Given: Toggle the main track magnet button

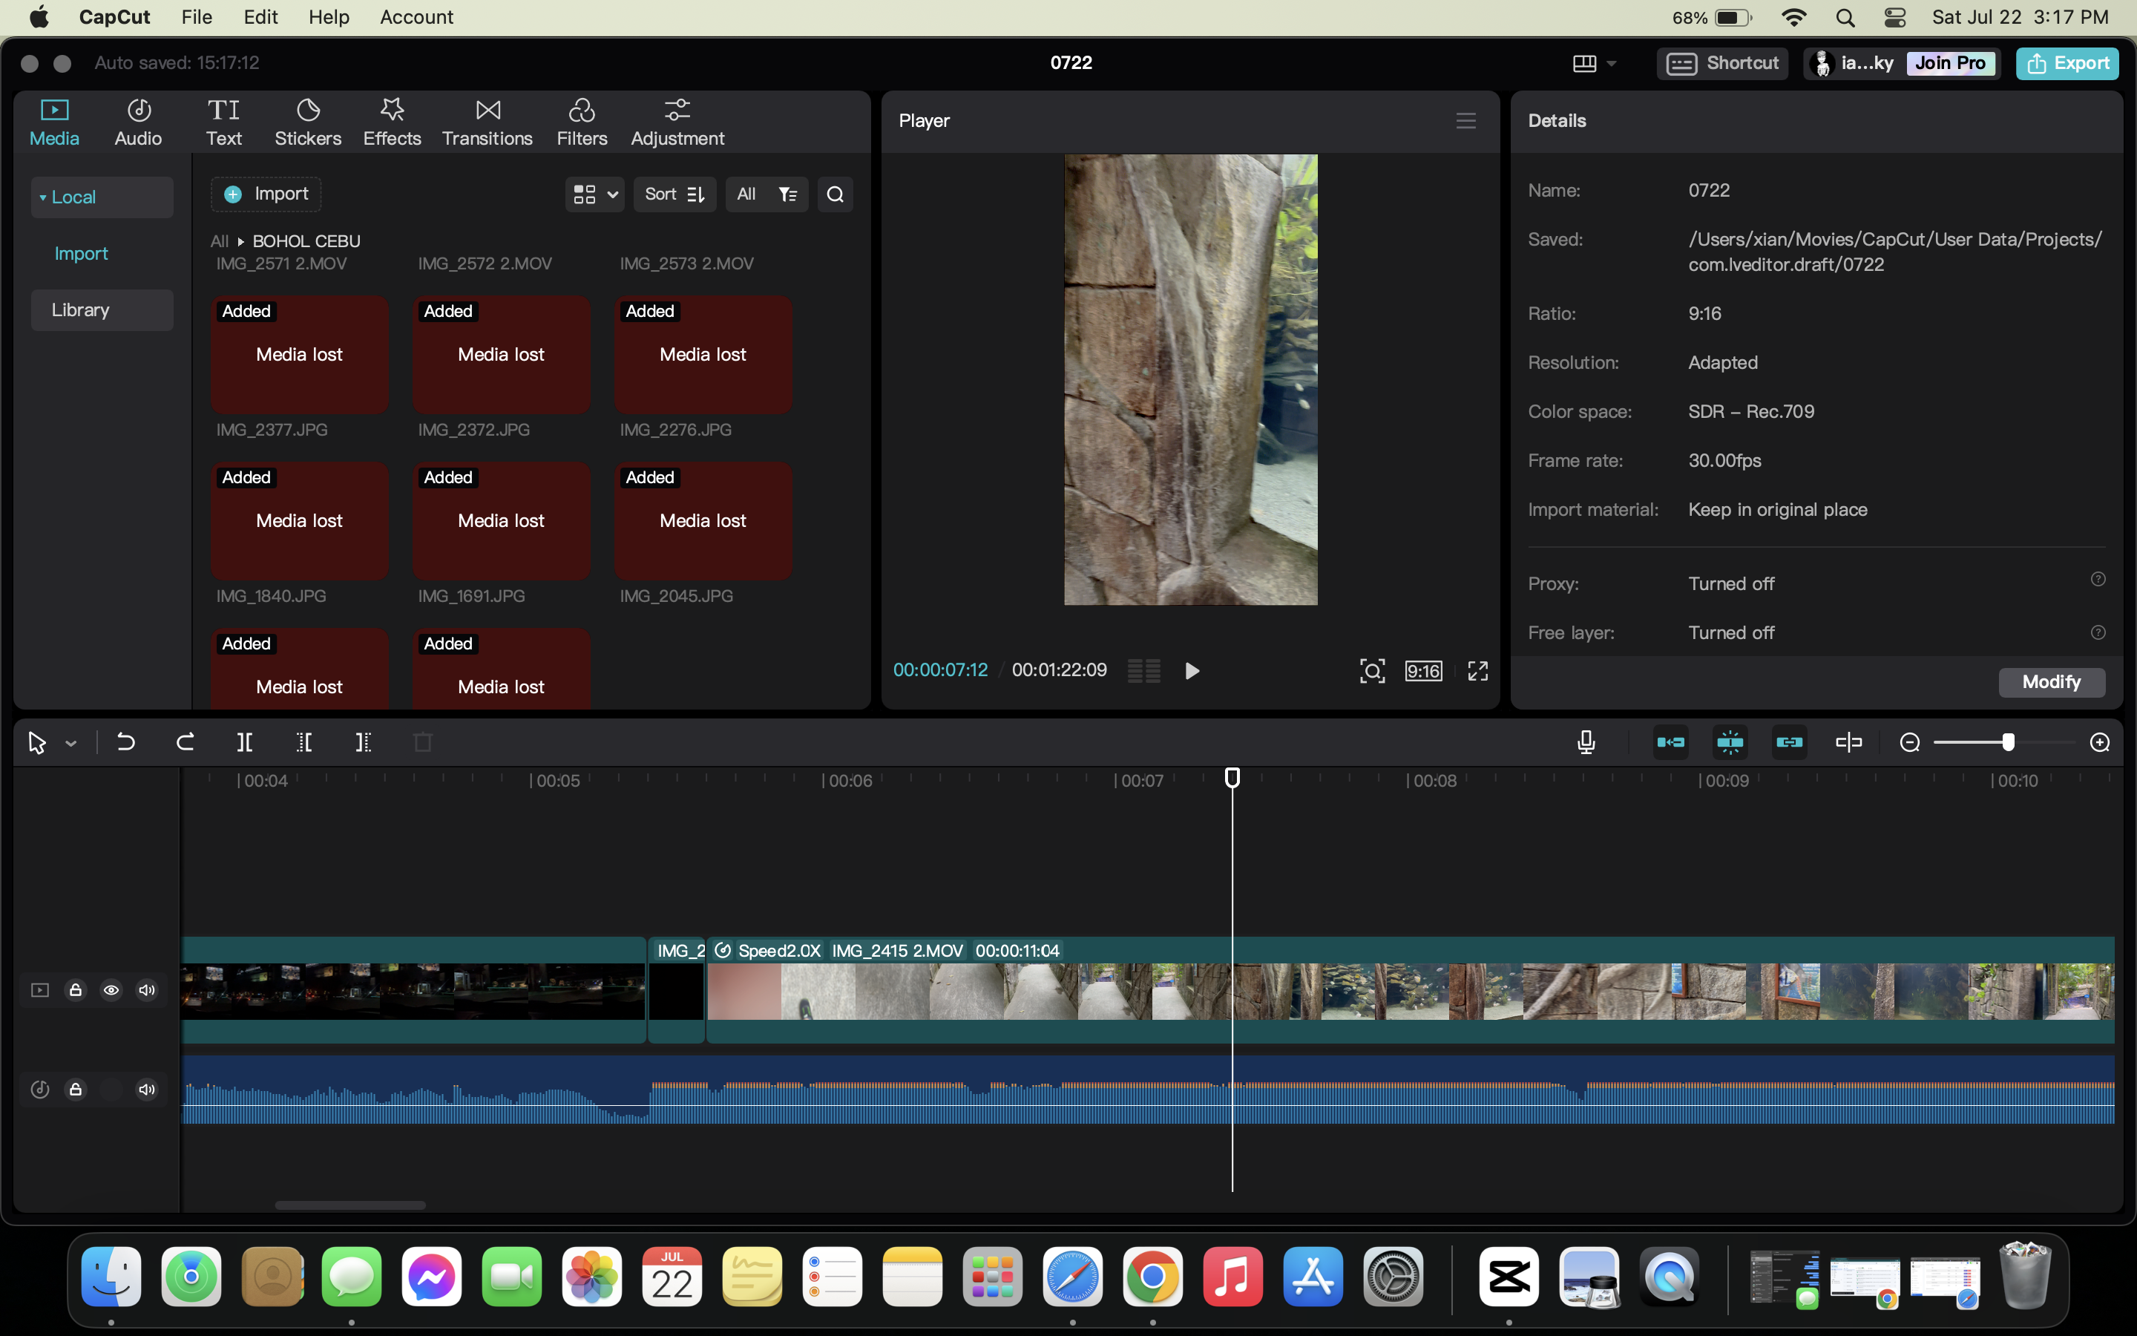Looking at the screenshot, I should 1671,742.
